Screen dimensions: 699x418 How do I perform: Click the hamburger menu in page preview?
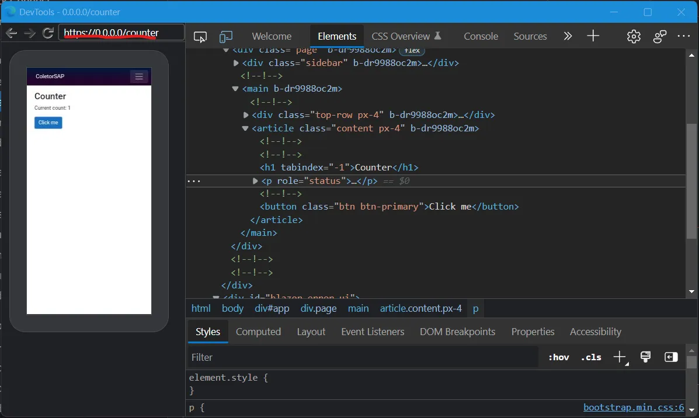[x=139, y=76]
